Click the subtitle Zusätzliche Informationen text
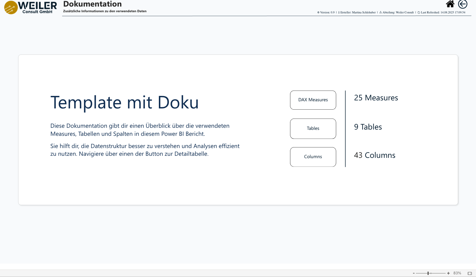 pos(105,11)
